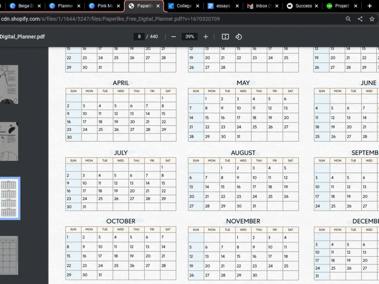The width and height of the screenshot is (379, 284).
Task: Click the OCTOBER month heading
Action: tap(121, 221)
